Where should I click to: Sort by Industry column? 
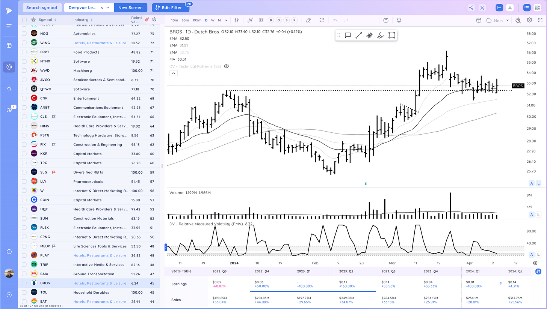point(83,19)
